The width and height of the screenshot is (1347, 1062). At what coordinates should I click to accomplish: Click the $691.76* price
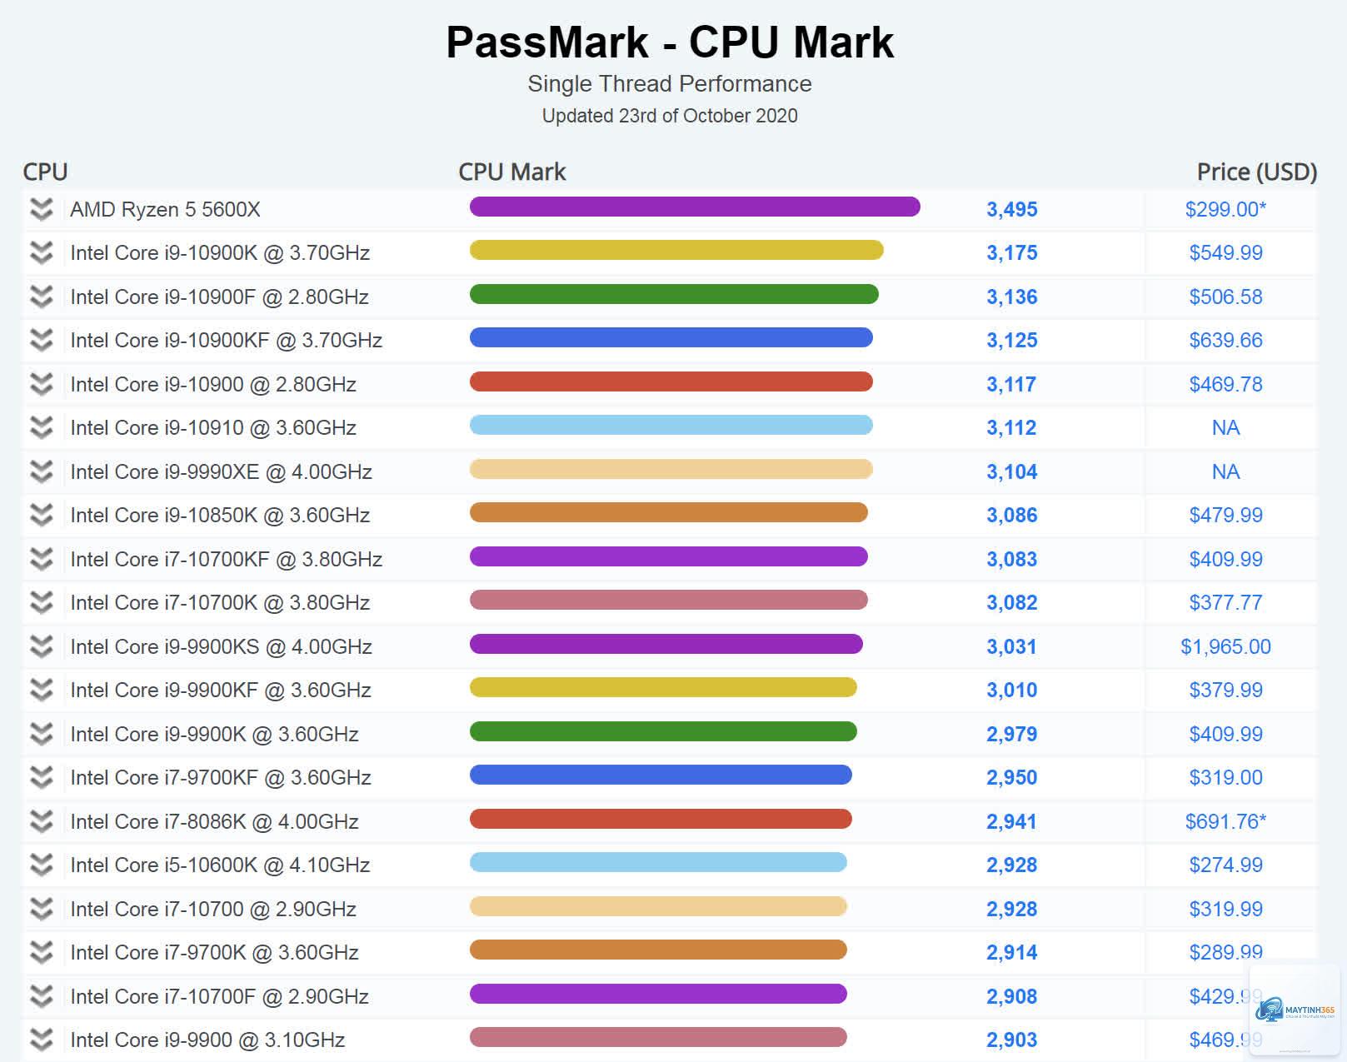tap(1225, 821)
